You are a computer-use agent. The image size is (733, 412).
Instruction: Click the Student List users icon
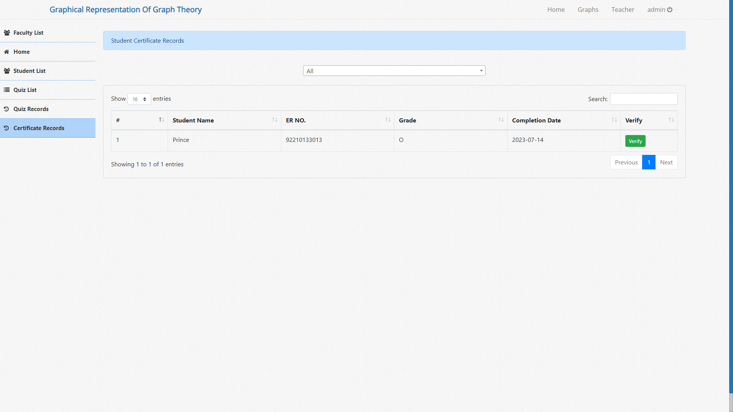click(x=6, y=71)
